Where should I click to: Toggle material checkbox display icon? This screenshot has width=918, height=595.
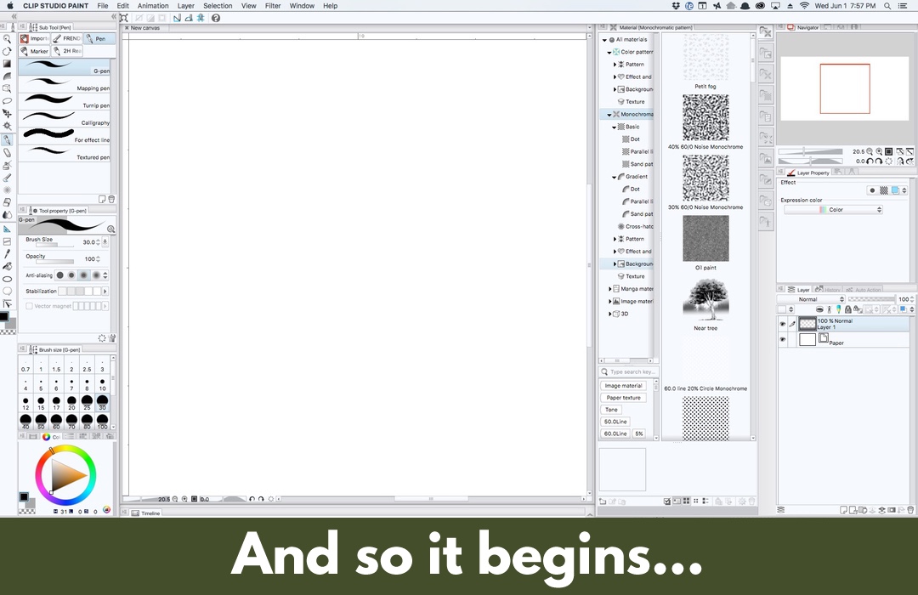pos(667,501)
